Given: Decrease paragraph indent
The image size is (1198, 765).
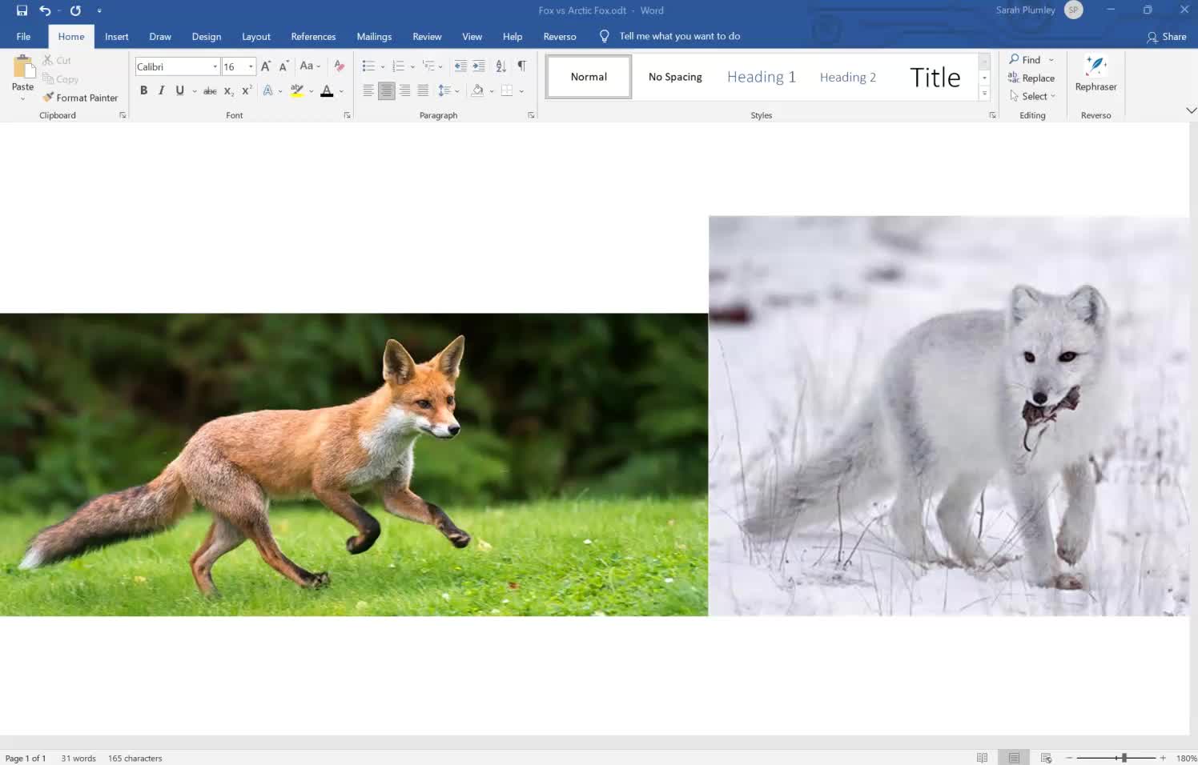Looking at the screenshot, I should (x=460, y=66).
